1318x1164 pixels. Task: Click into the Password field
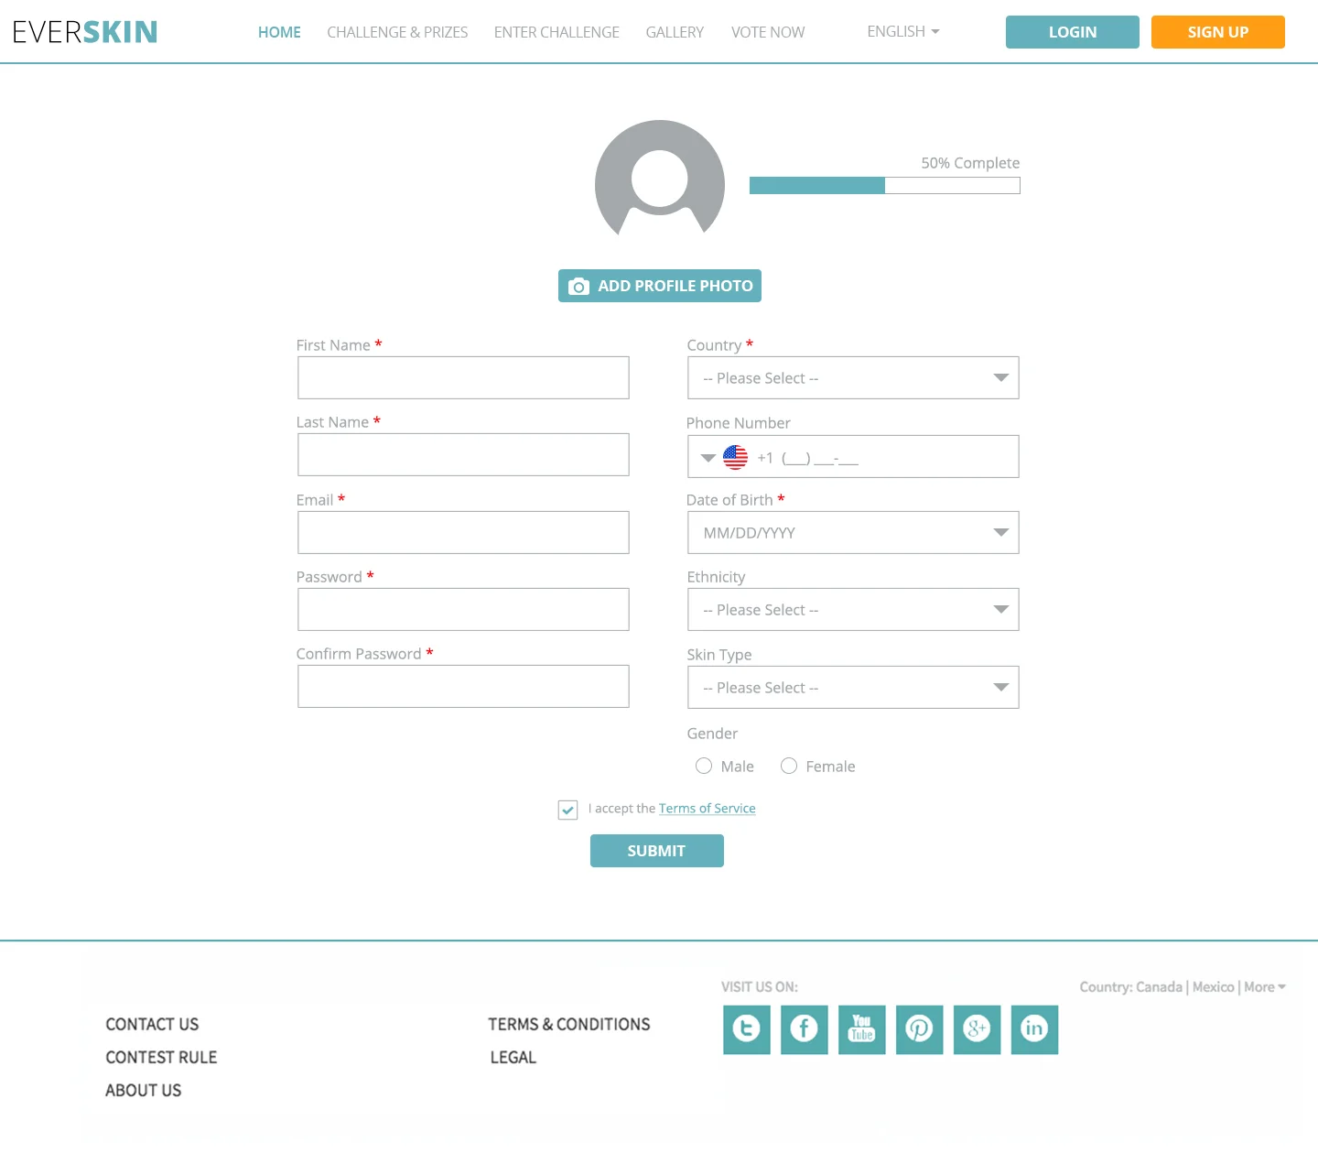click(463, 610)
